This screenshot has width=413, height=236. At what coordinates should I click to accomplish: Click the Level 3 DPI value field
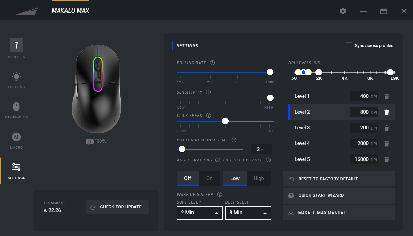point(364,128)
